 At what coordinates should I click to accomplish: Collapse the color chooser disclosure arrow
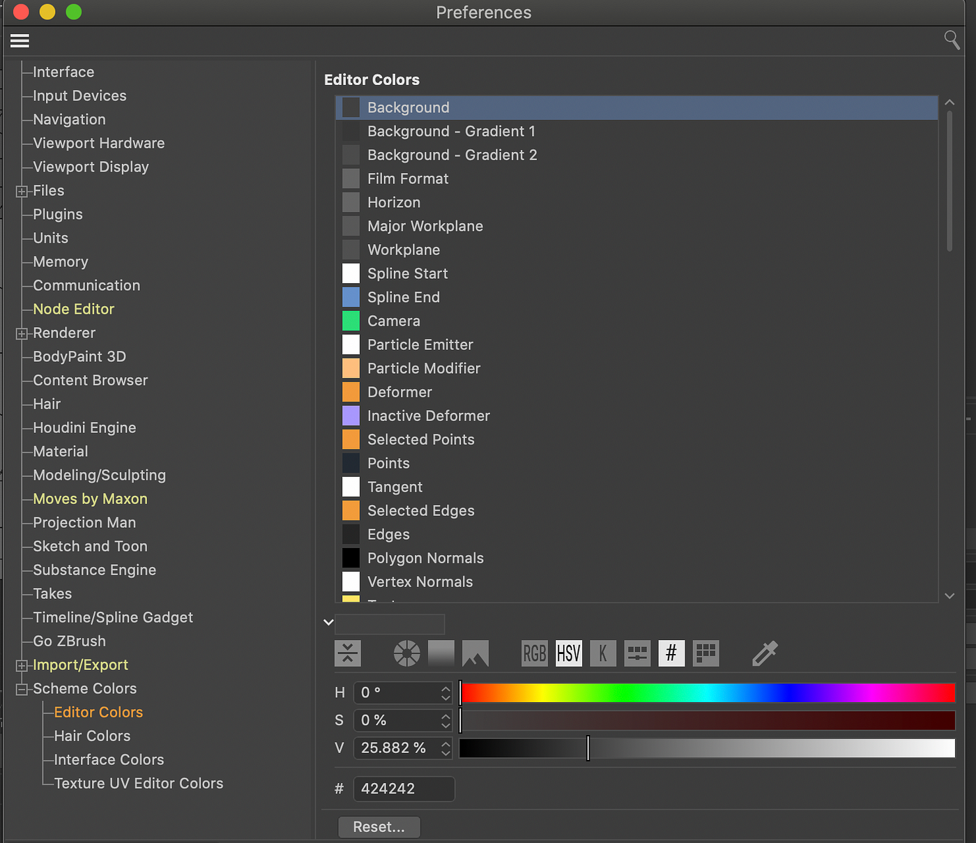328,622
